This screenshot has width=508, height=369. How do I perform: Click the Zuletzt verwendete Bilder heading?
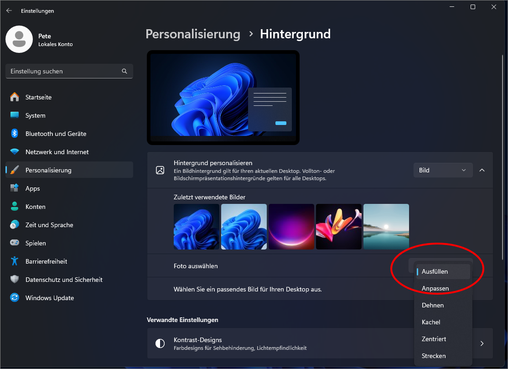click(x=210, y=197)
